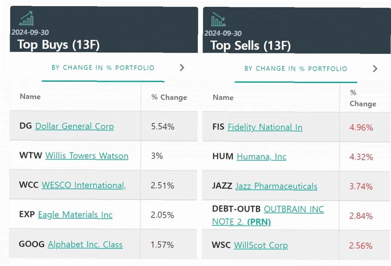
Task: Open Dollar General Corp link
Action: click(x=74, y=126)
